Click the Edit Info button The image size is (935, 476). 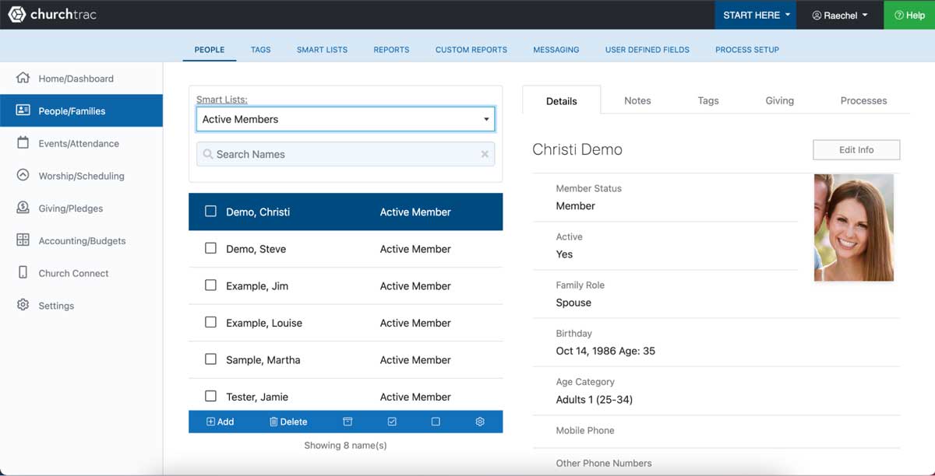[x=856, y=149]
